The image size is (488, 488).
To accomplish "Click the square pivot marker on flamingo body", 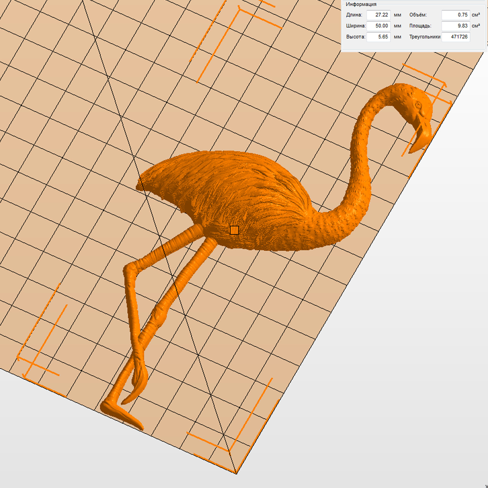I will [234, 230].
